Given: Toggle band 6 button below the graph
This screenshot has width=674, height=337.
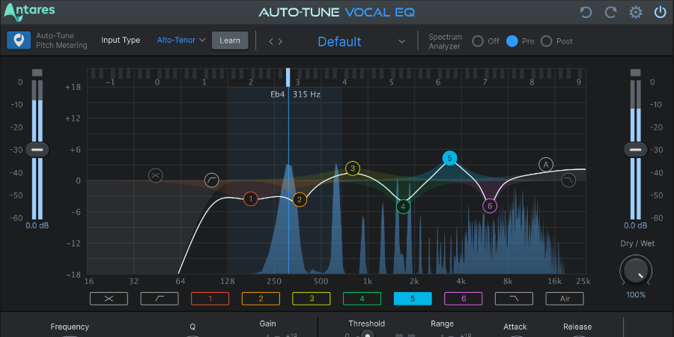Looking at the screenshot, I should tap(464, 298).
